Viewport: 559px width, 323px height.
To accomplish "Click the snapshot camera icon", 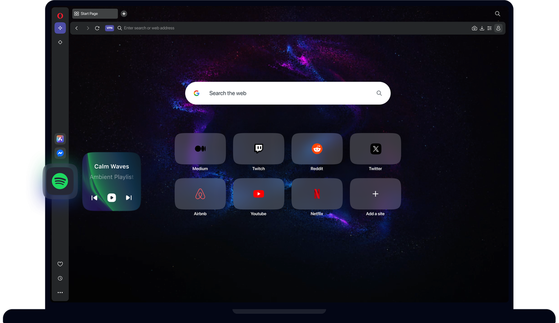I will [474, 28].
